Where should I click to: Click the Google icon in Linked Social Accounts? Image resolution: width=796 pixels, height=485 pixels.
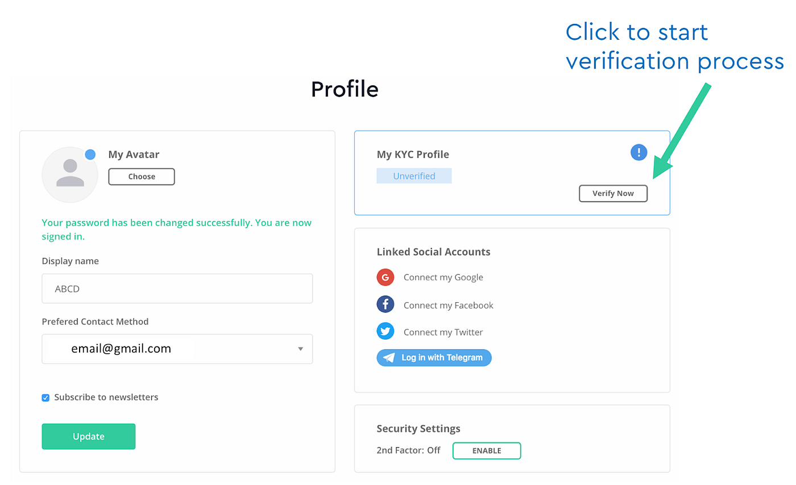coord(385,277)
